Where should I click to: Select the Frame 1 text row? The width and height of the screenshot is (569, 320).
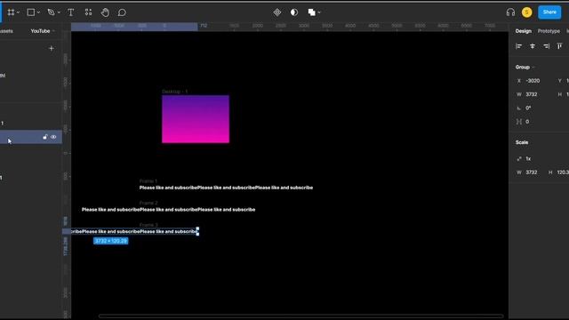(226, 188)
